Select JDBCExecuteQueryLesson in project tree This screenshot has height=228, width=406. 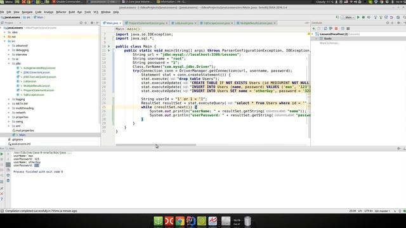coord(39,77)
